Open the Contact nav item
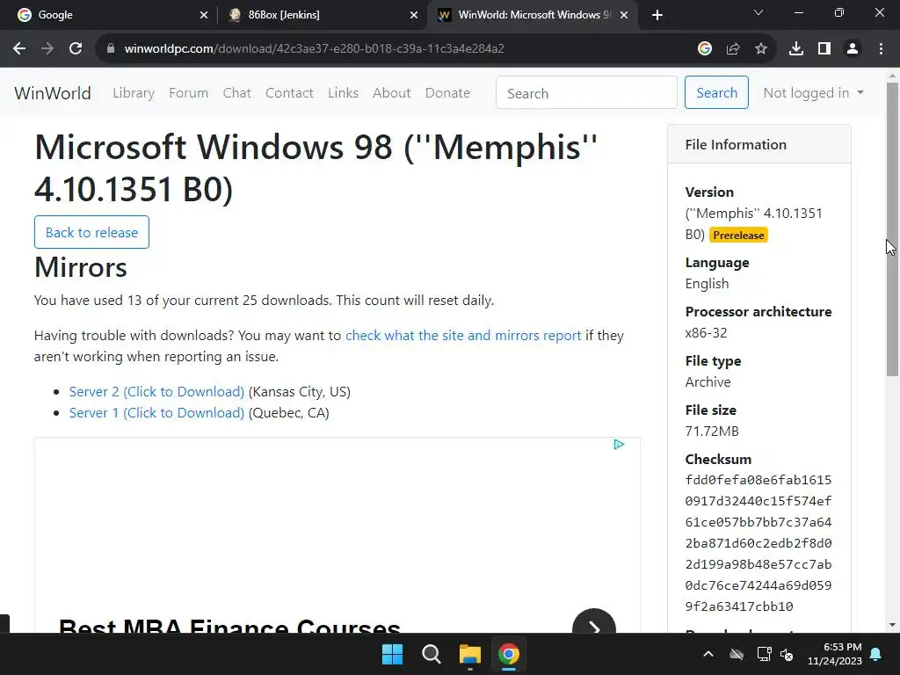Screen dimensions: 900x675 (x=289, y=92)
